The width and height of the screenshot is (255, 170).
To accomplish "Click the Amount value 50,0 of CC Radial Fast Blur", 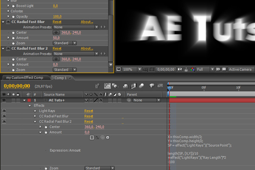I will click(x=56, y=38).
